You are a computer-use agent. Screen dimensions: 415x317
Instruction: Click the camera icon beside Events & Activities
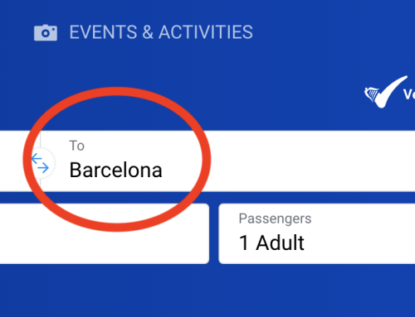tap(46, 32)
